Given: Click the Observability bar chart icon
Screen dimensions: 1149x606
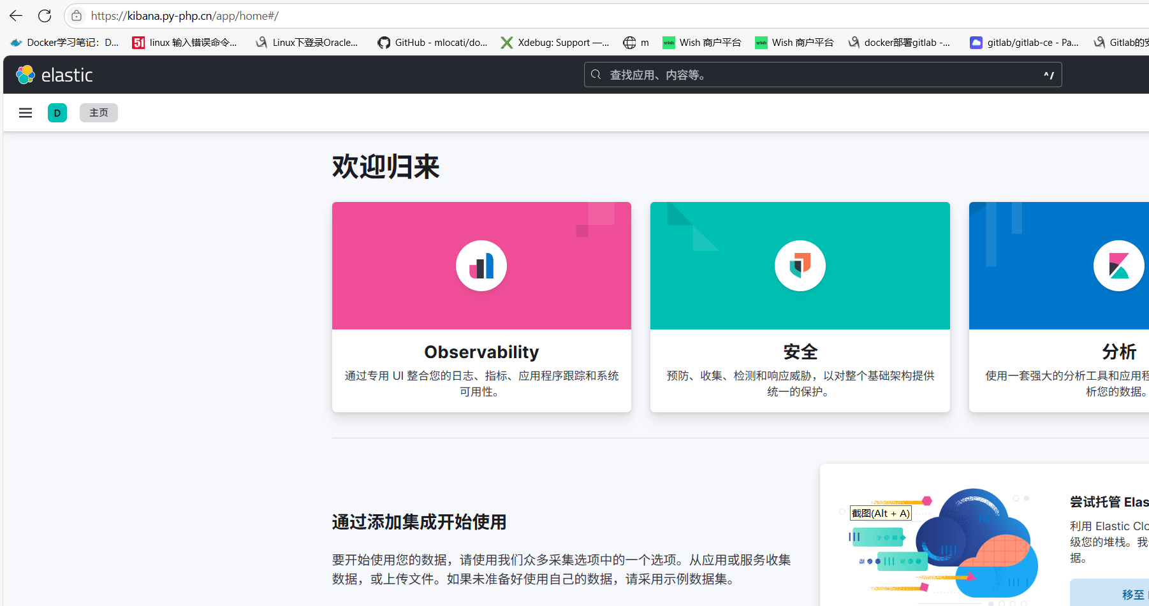Looking at the screenshot, I should pyautogui.click(x=481, y=266).
